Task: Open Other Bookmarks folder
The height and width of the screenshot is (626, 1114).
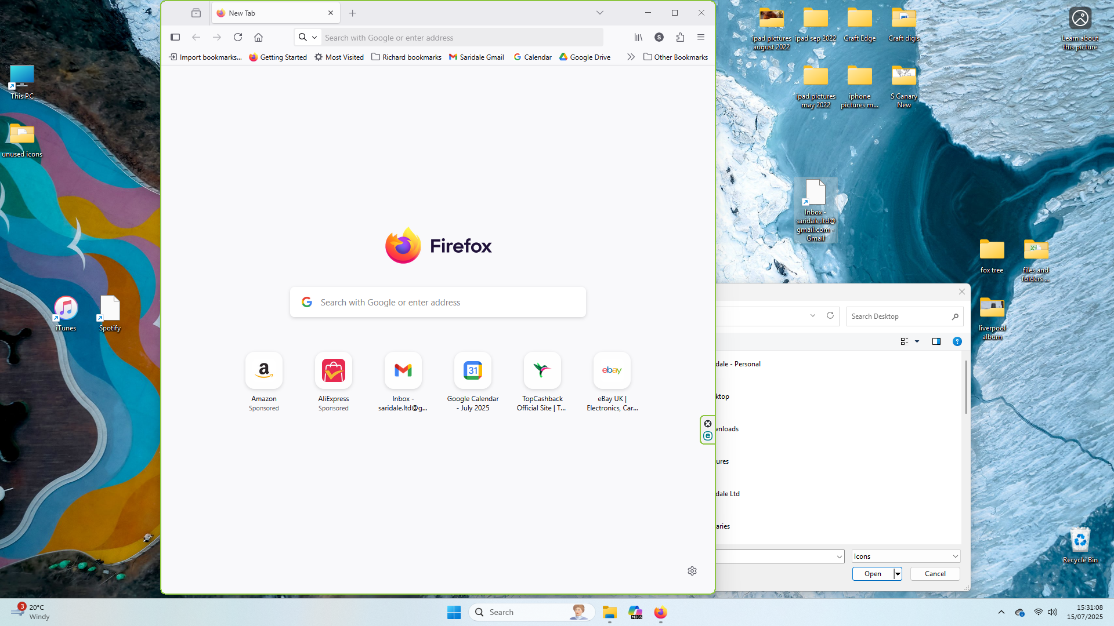Action: pyautogui.click(x=676, y=57)
